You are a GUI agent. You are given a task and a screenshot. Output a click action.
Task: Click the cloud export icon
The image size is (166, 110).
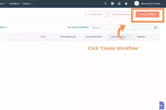pyautogui.click(x=69, y=28)
